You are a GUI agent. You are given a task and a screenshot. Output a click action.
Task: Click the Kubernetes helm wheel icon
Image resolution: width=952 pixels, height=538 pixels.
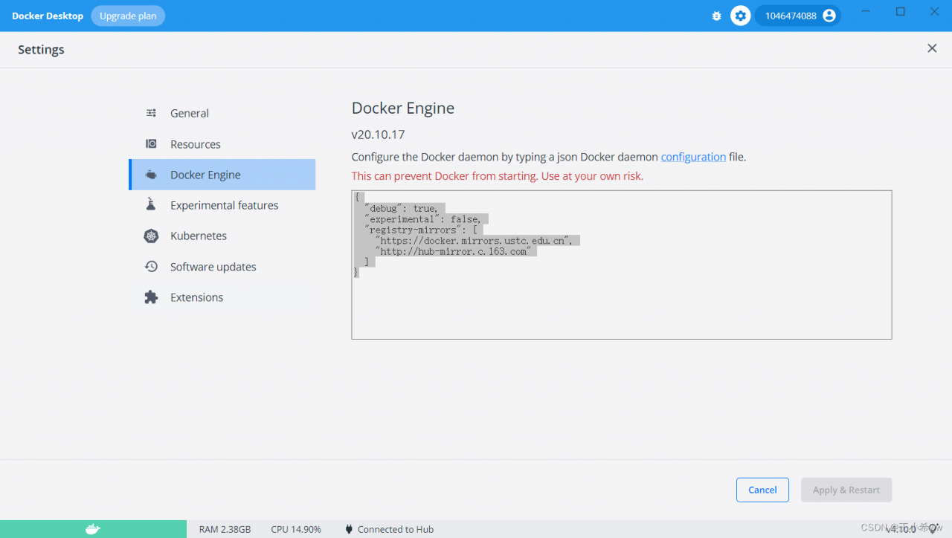tap(151, 236)
